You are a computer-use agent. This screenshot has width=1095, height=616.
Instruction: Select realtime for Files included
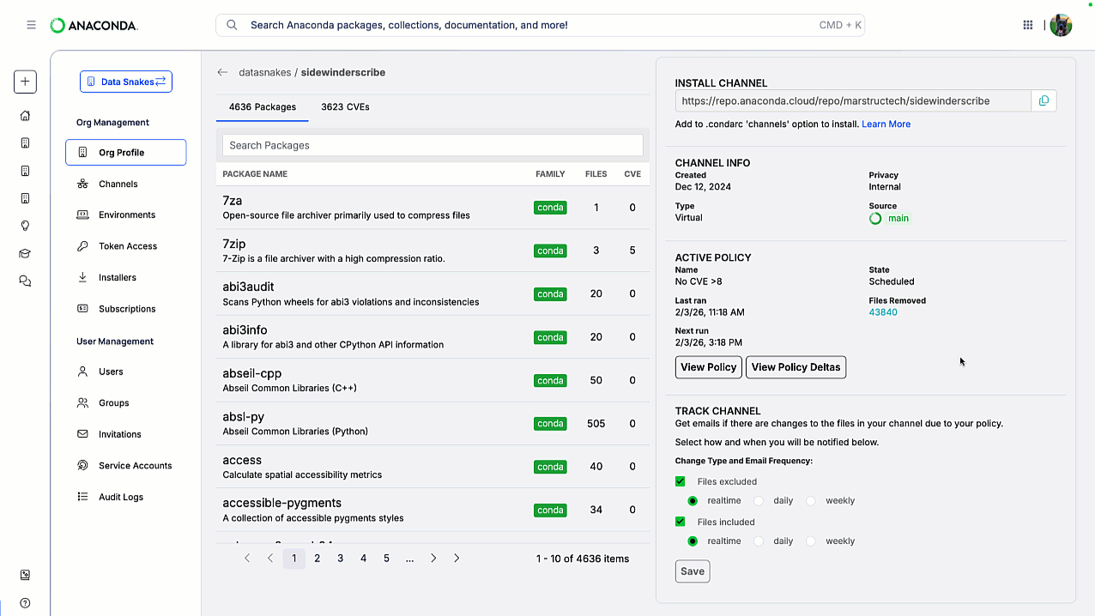[693, 541]
